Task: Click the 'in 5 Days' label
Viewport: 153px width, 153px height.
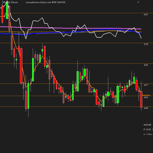Action: click(148, 134)
